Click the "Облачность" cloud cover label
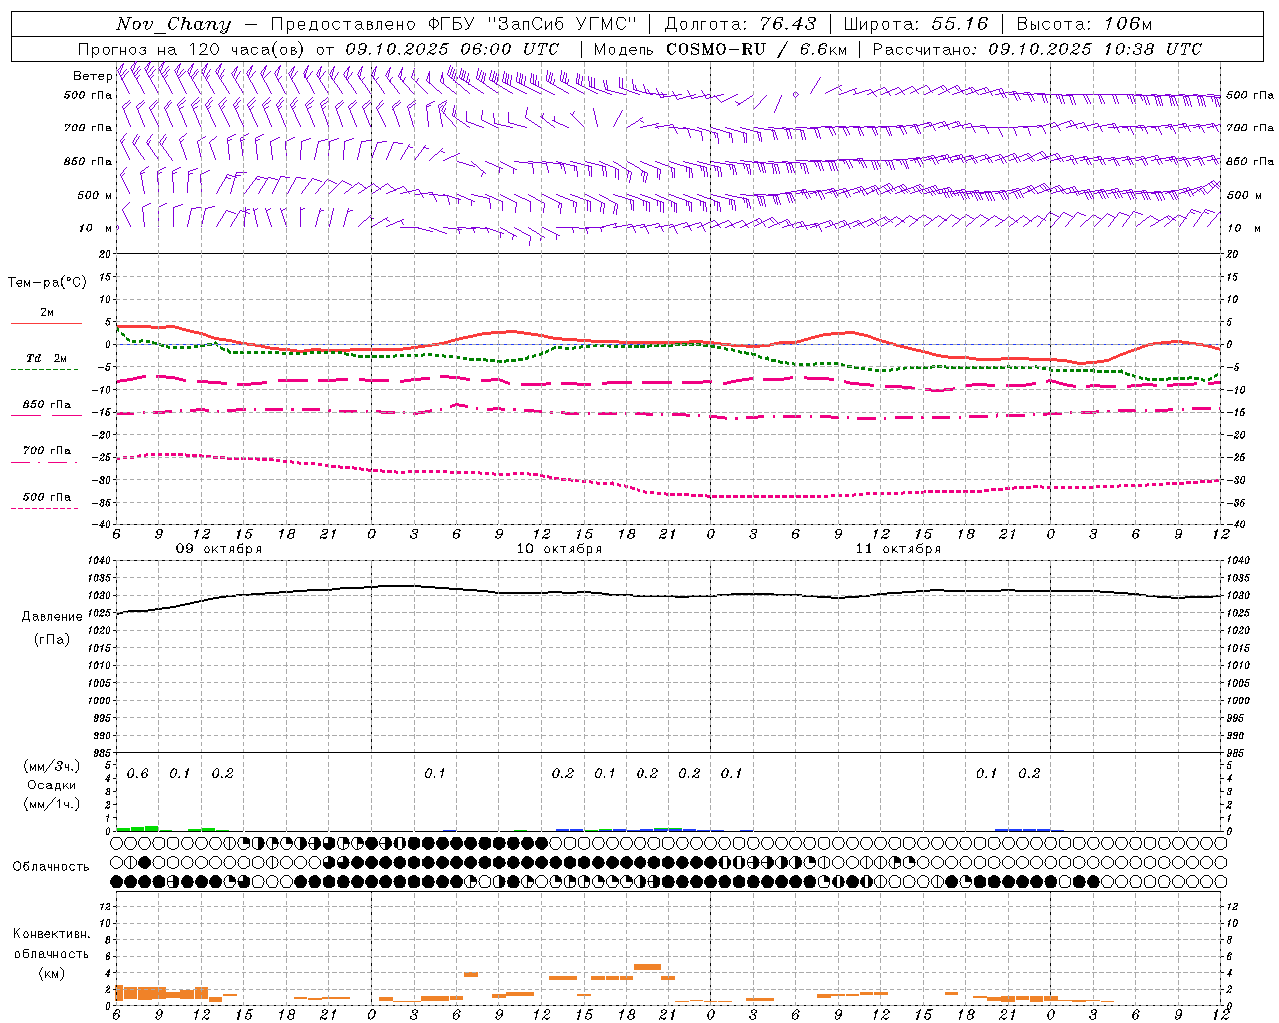This screenshot has width=1279, height=1023. (51, 866)
